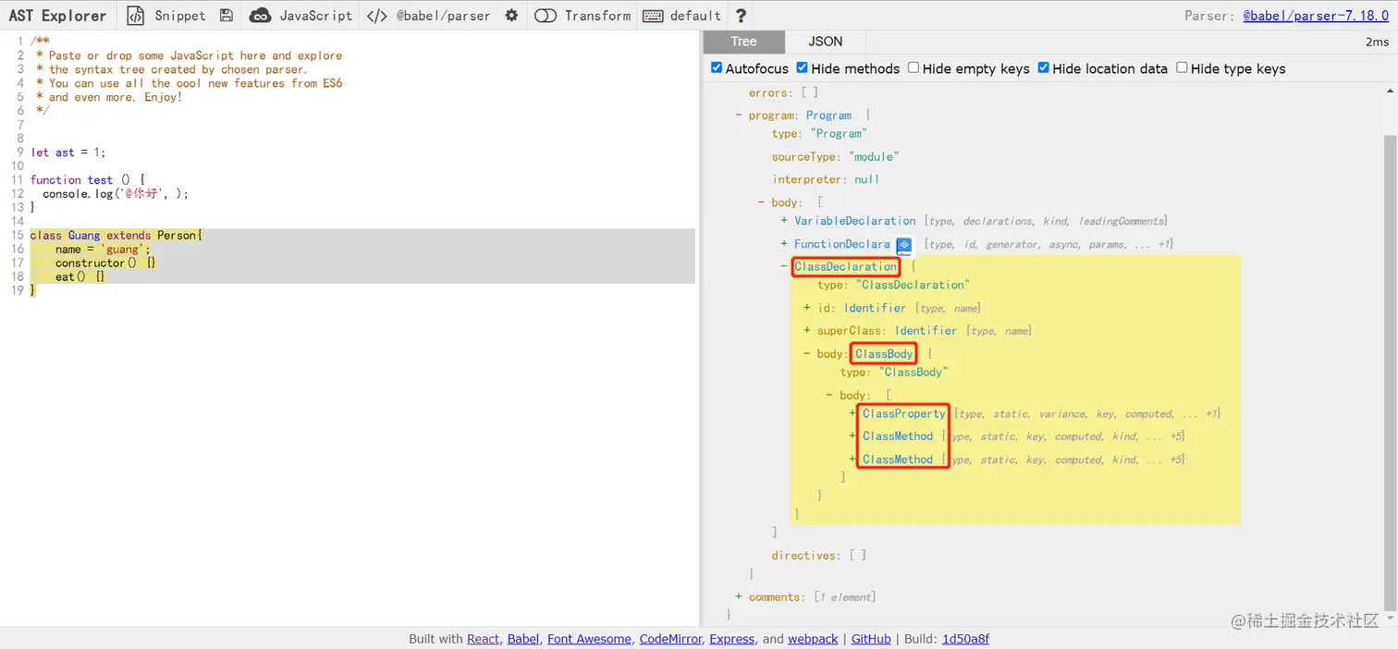The height and width of the screenshot is (649, 1398).
Task: Click the blue icon beside FunctionDeclaration
Action: coord(904,245)
